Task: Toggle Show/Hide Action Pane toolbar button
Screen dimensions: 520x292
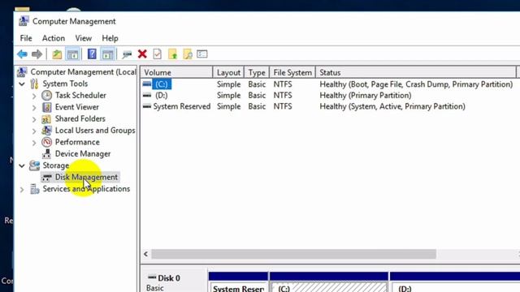Action: (x=107, y=54)
